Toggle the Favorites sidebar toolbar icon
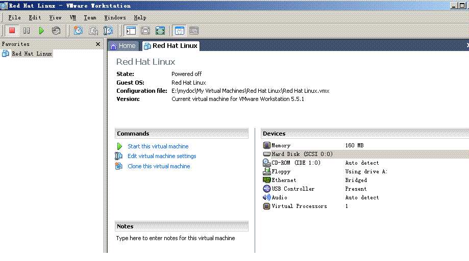This screenshot has width=469, height=261. pyautogui.click(x=131, y=31)
